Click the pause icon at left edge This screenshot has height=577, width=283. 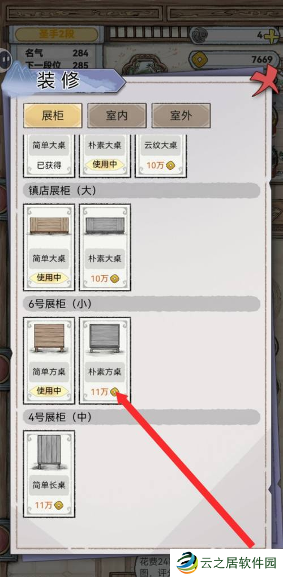click(5, 58)
